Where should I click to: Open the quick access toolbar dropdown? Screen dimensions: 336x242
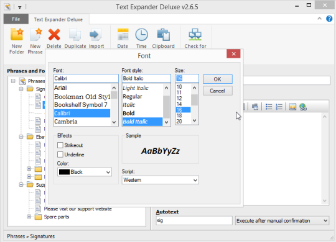click(20, 7)
